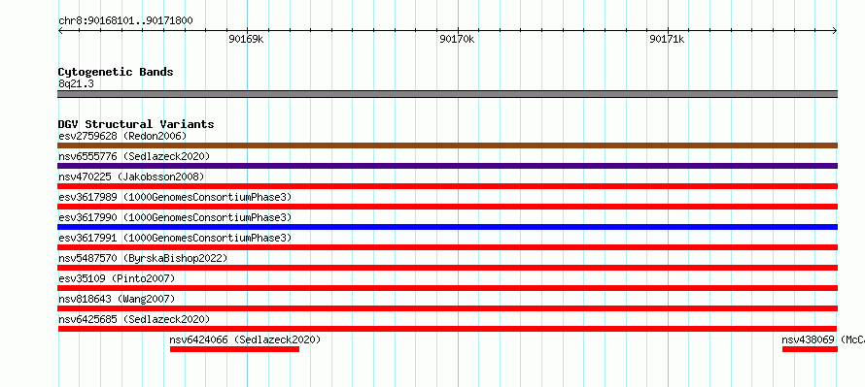
Task: Click the right arrowhead of the ruler
Action: tap(835, 30)
